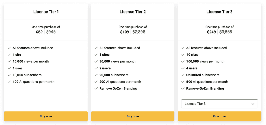Image resolution: width=266 pixels, height=125 pixels.
Task: Click checkmark beside "4 users" in Tier 3
Action: tap(183, 68)
